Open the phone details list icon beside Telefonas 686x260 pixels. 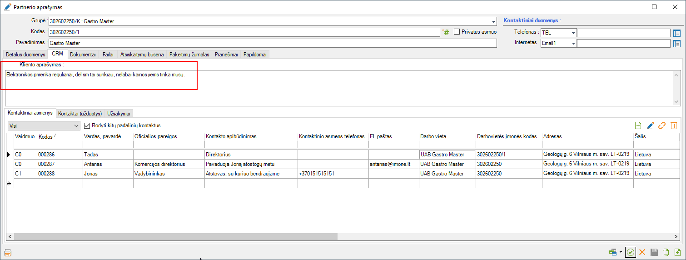pos(677,33)
